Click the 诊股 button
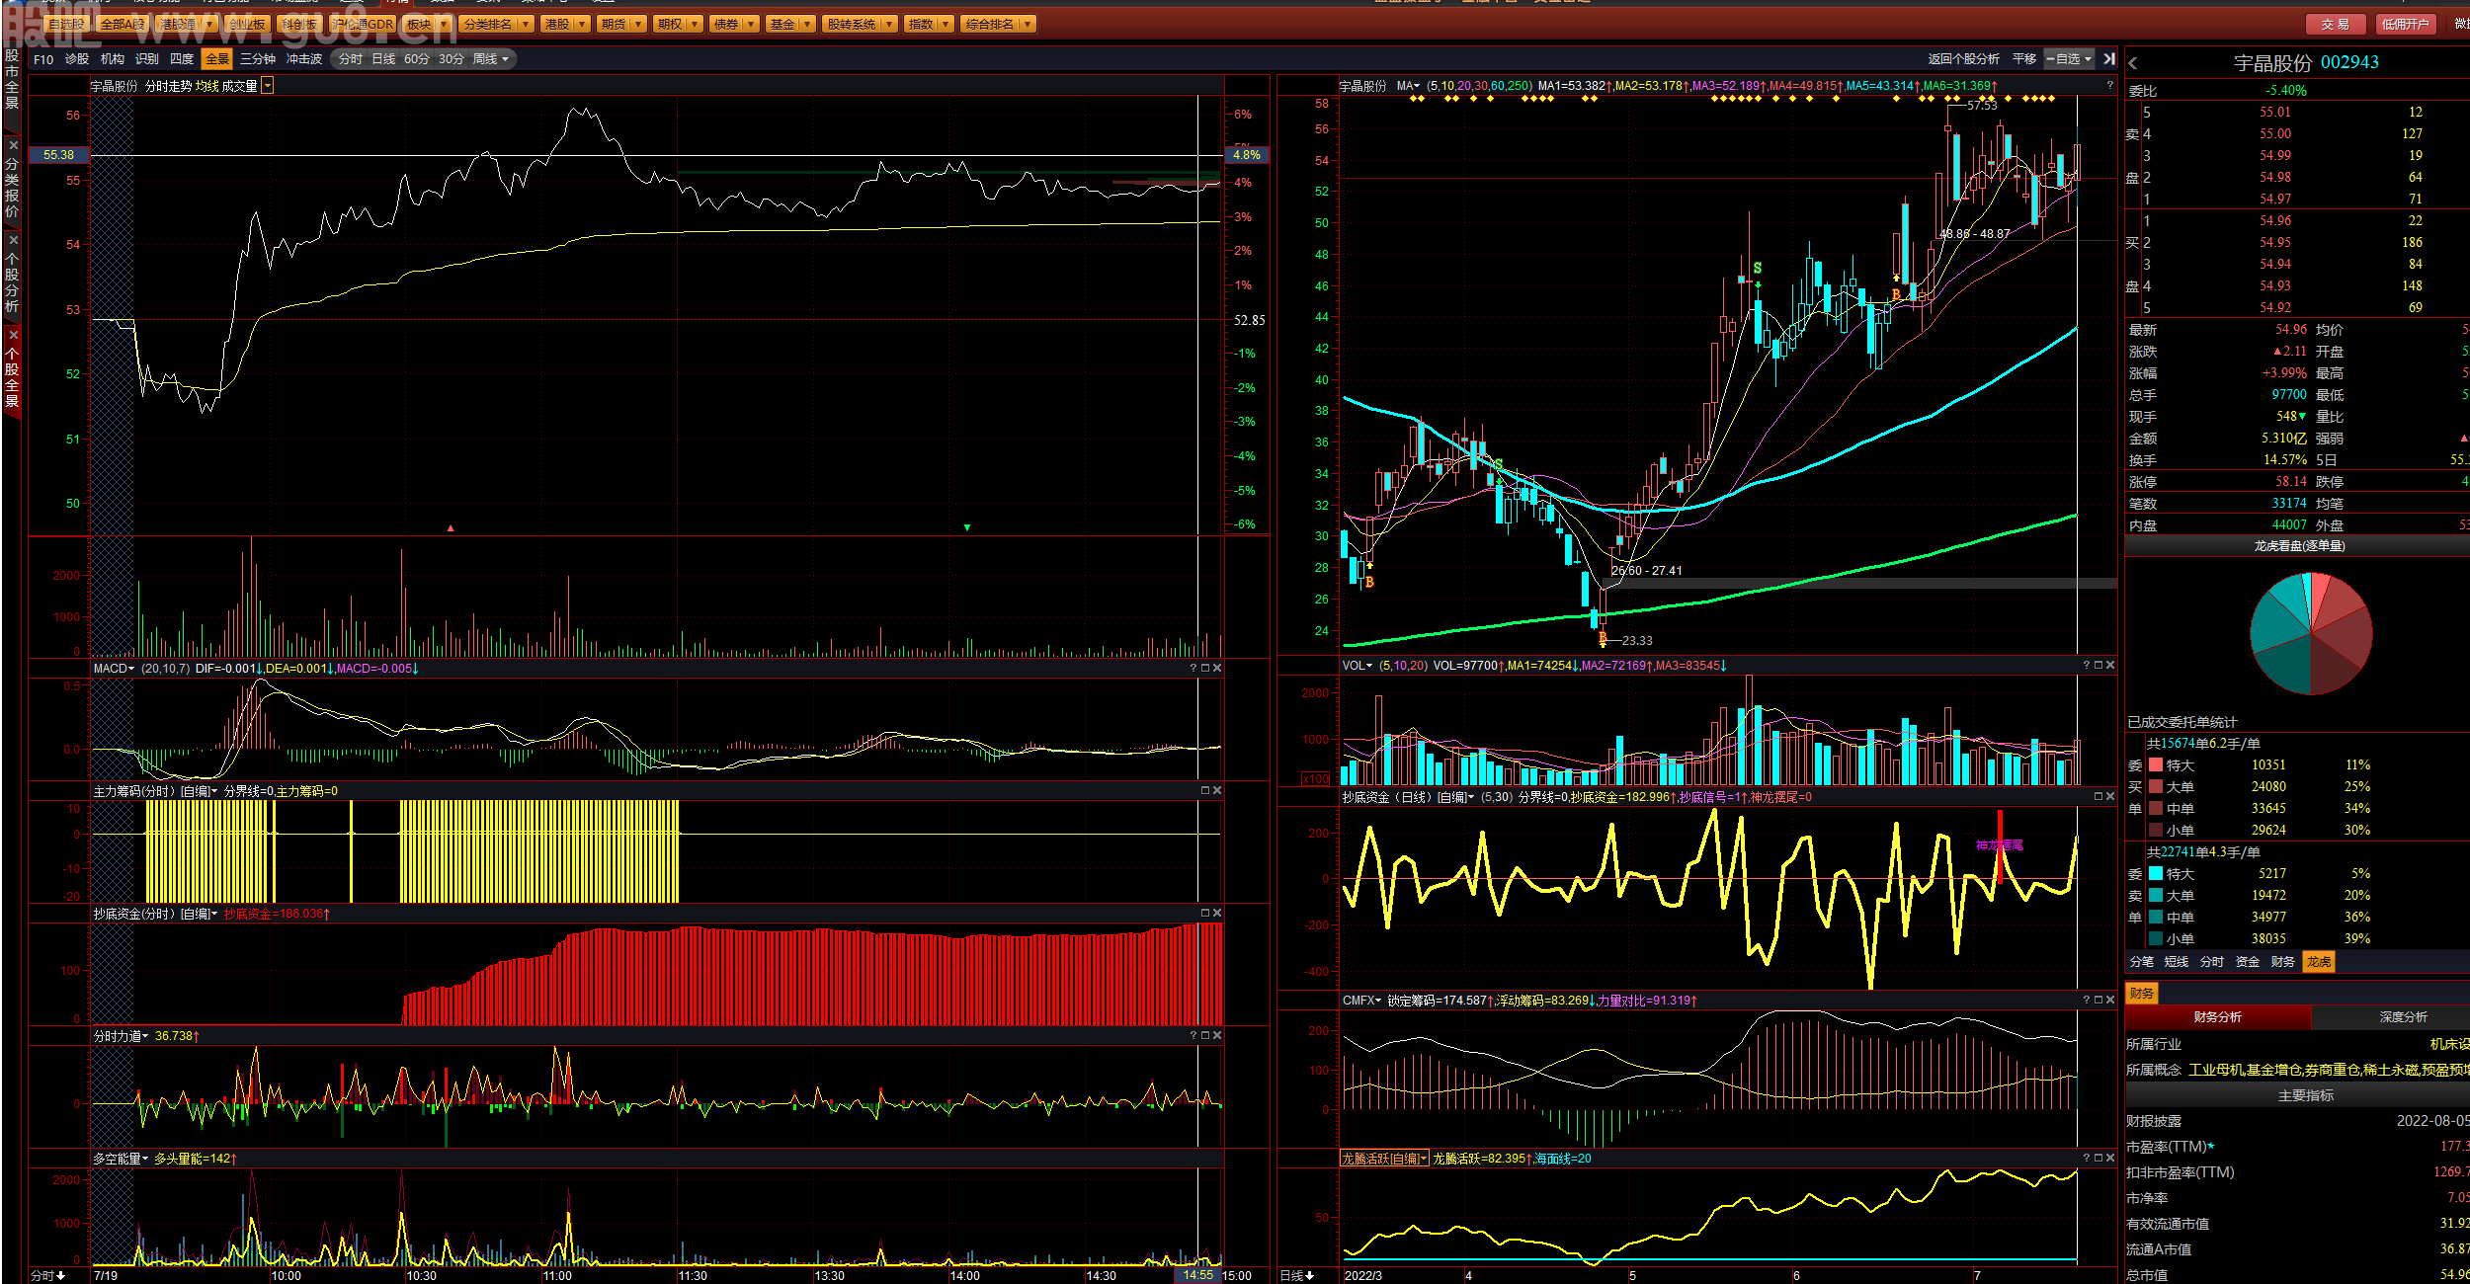Viewport: 2470px width, 1284px height. (77, 59)
